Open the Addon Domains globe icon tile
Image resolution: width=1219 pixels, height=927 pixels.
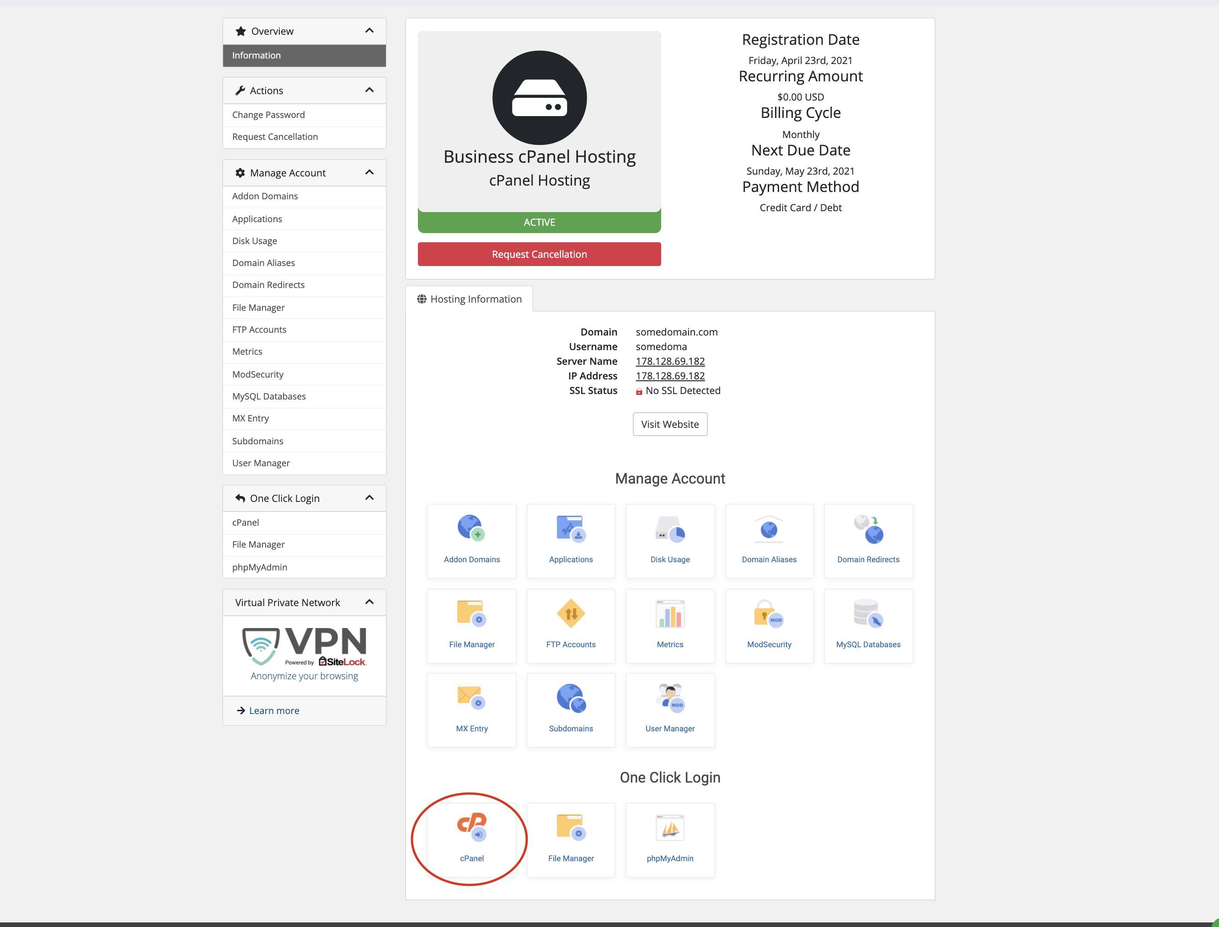pos(470,528)
